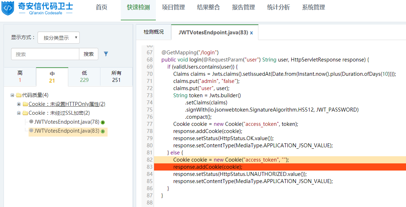Click into the 搜索 text input field
The height and width of the screenshot is (207, 406).
pyautogui.click(x=45, y=54)
